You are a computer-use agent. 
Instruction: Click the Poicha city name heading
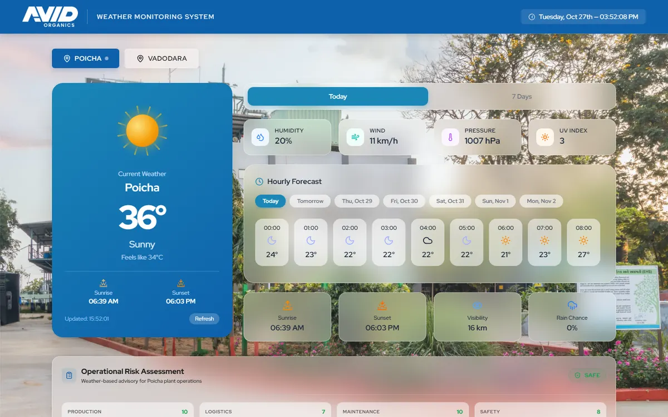(143, 188)
